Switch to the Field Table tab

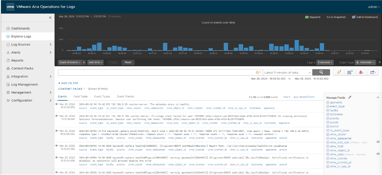coord(80,97)
